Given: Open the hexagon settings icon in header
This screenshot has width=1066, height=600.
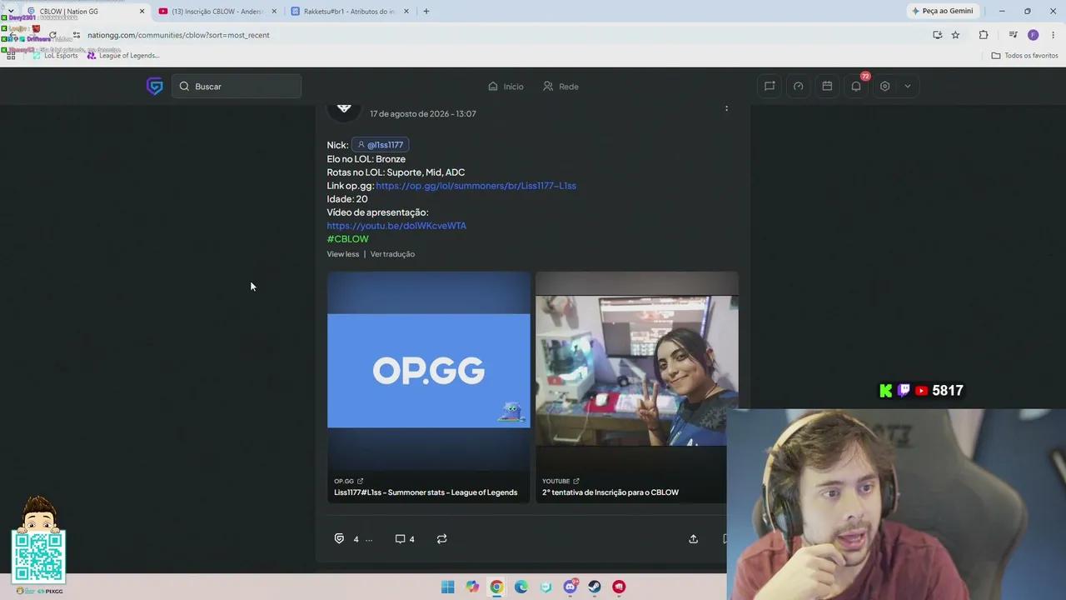Looking at the screenshot, I should point(884,86).
